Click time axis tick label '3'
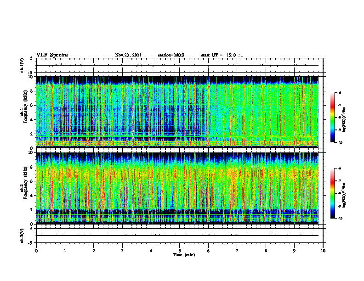 [x=122, y=251]
